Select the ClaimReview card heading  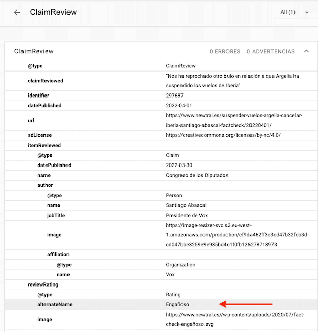click(x=34, y=51)
